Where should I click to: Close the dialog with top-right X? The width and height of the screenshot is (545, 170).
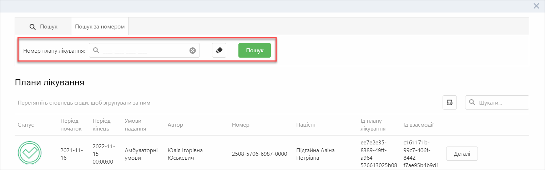(x=536, y=6)
